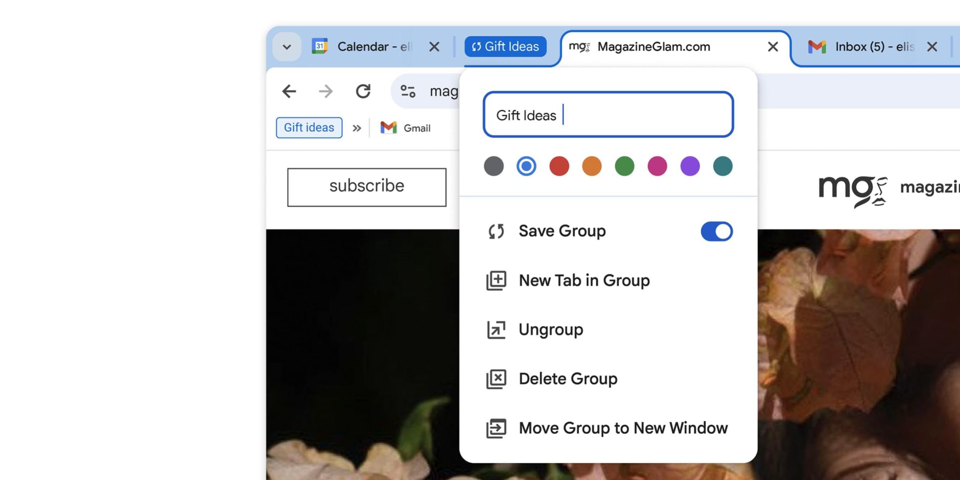The width and height of the screenshot is (960, 480).
Task: Select the grey group color radio
Action: click(494, 166)
